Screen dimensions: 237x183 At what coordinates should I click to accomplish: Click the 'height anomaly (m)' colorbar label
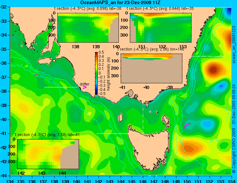coord(108,74)
